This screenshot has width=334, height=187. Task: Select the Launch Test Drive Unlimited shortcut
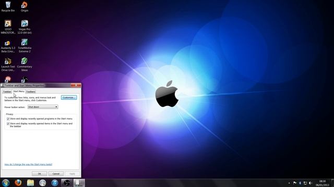click(x=8, y=64)
